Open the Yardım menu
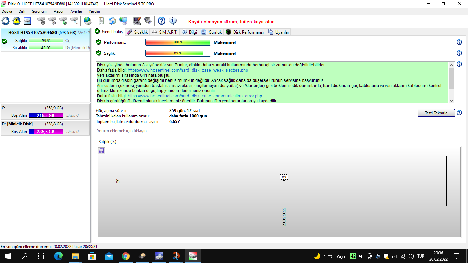Viewport: 468px width, 263px height. coord(94,11)
